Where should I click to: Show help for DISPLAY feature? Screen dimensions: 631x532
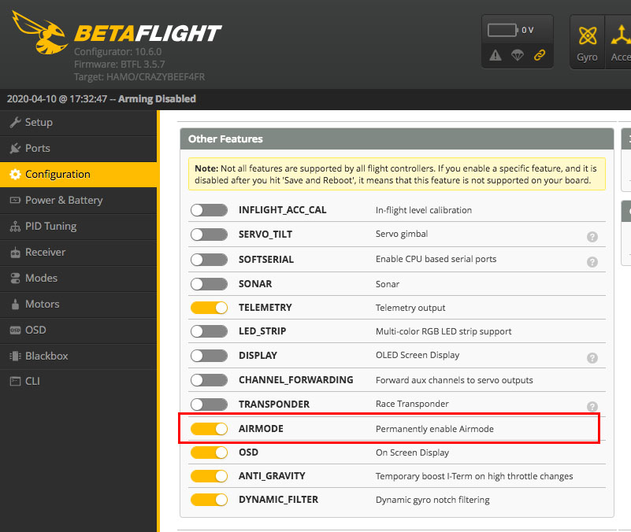point(592,357)
